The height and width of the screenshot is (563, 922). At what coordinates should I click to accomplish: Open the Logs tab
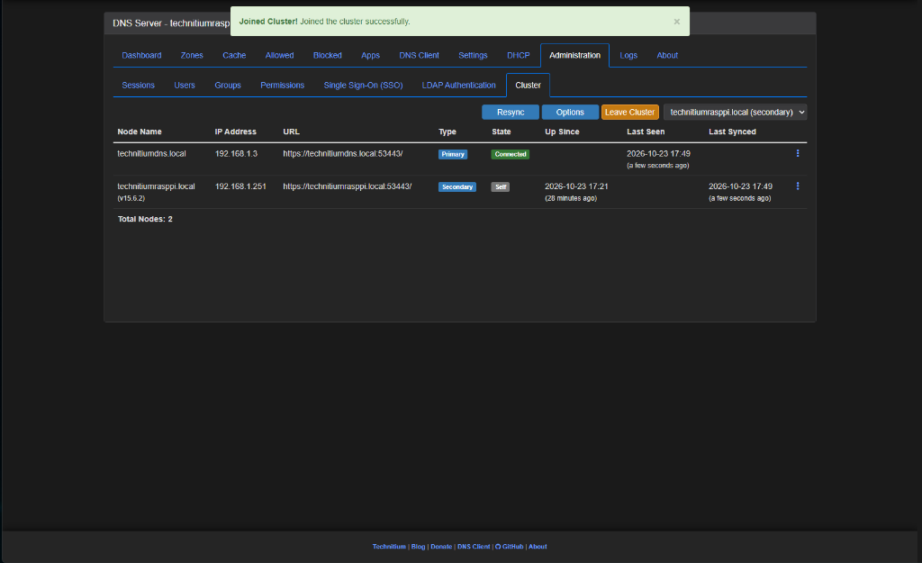pyautogui.click(x=628, y=55)
